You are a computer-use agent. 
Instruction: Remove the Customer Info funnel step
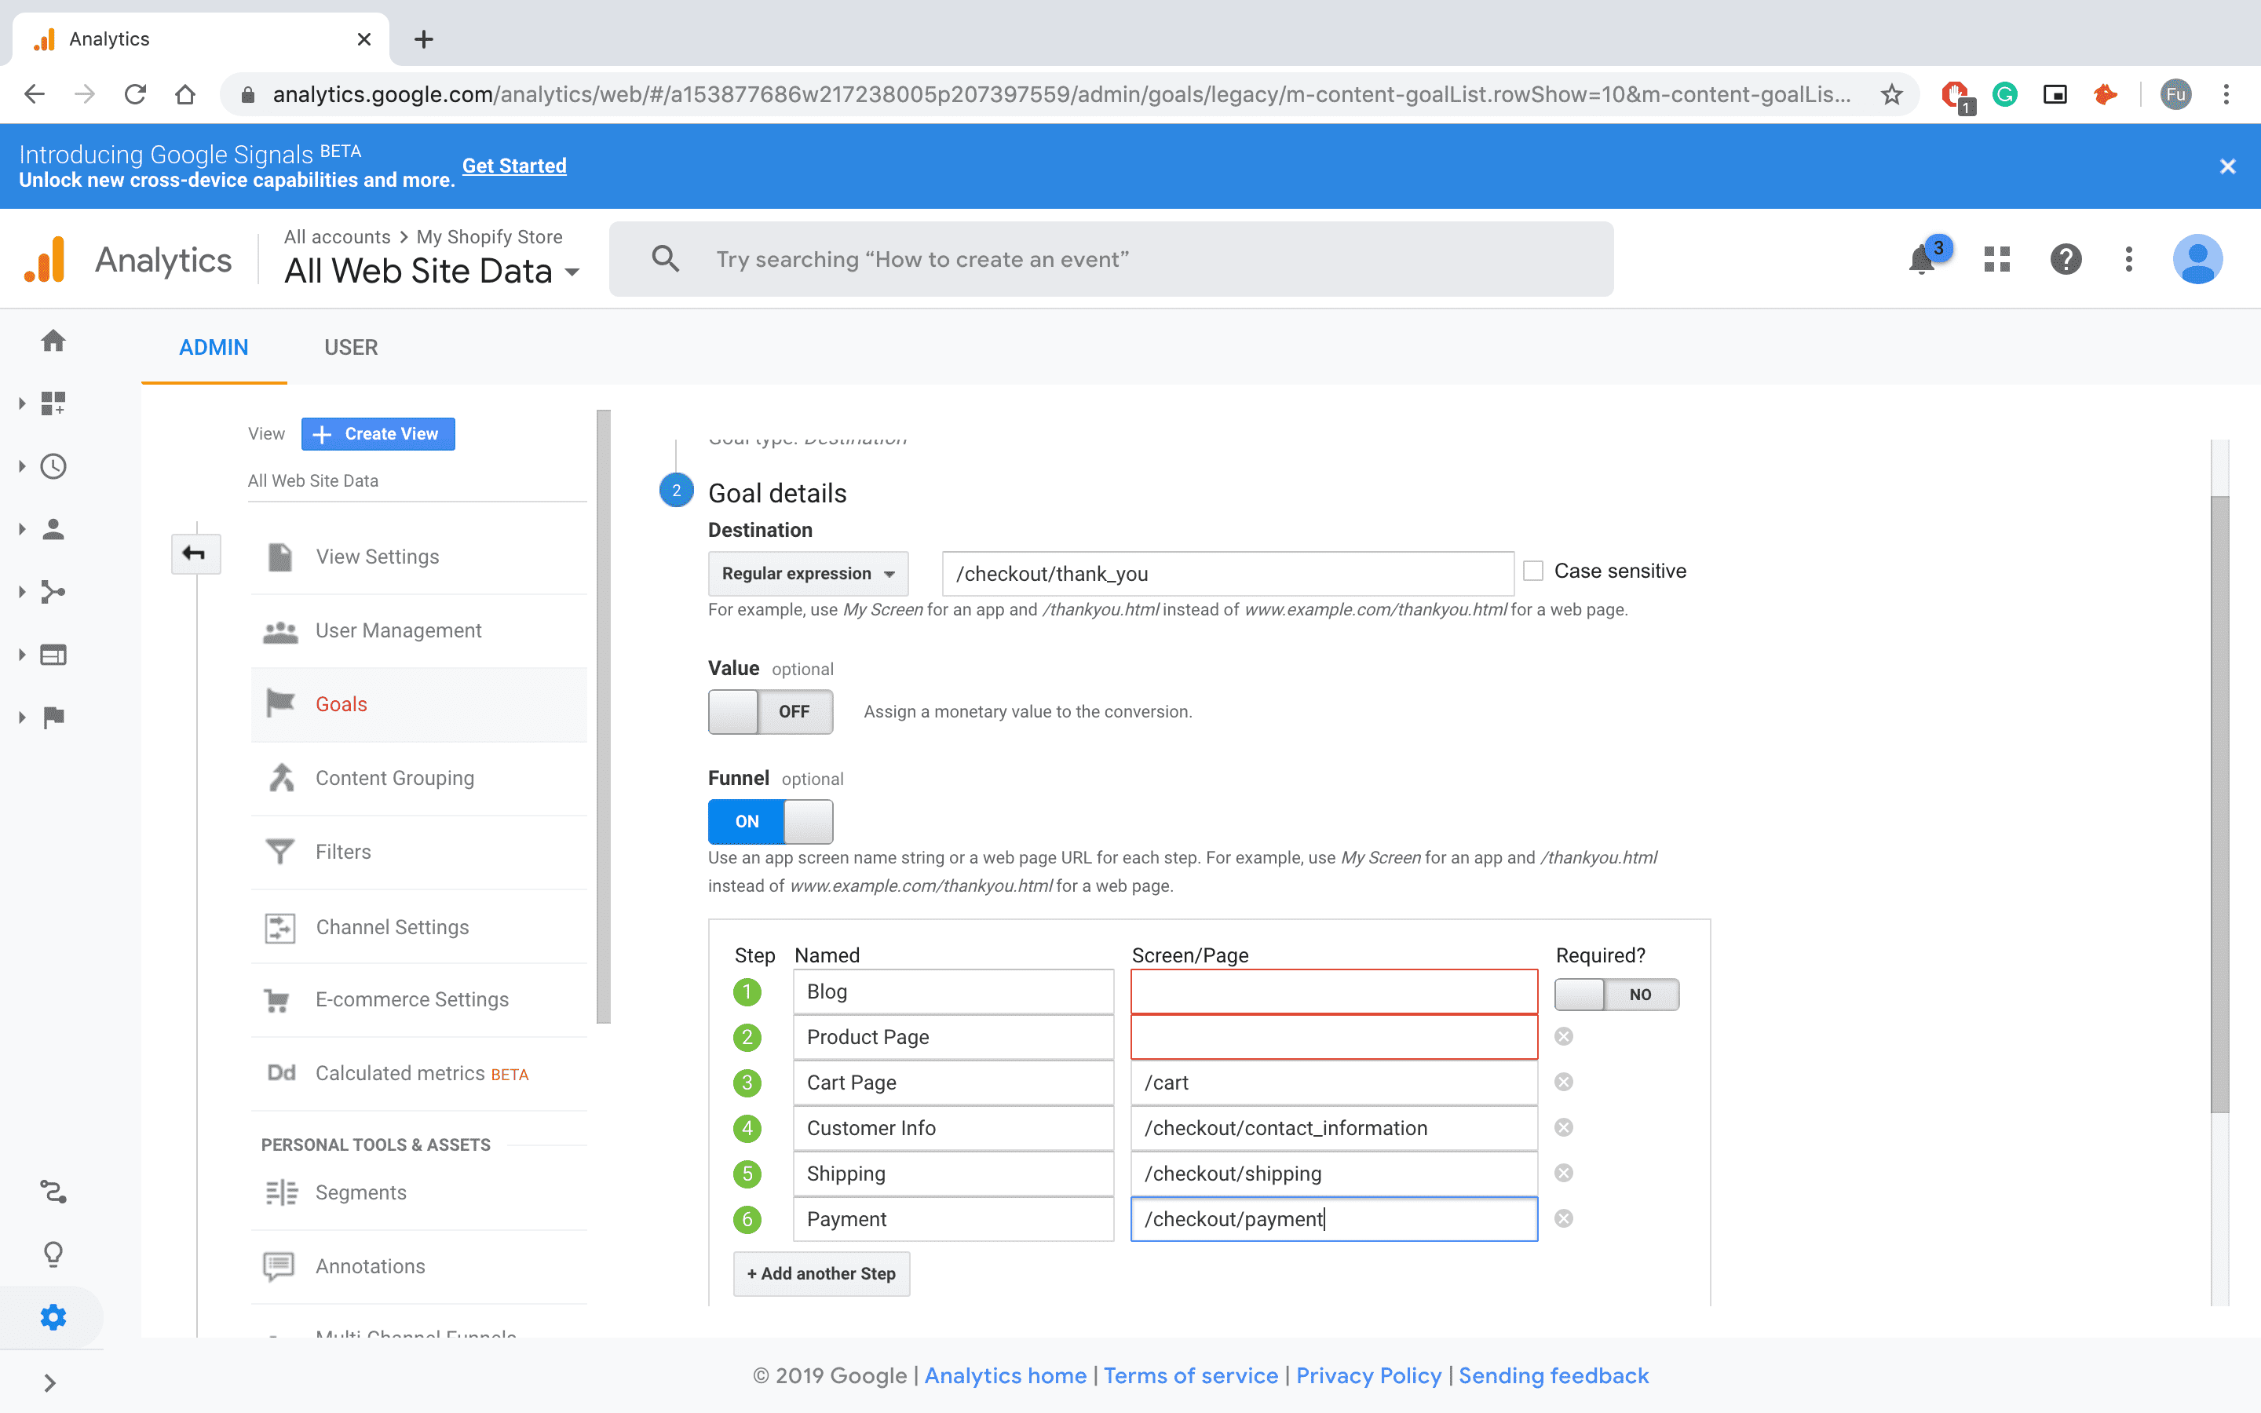point(1563,1127)
